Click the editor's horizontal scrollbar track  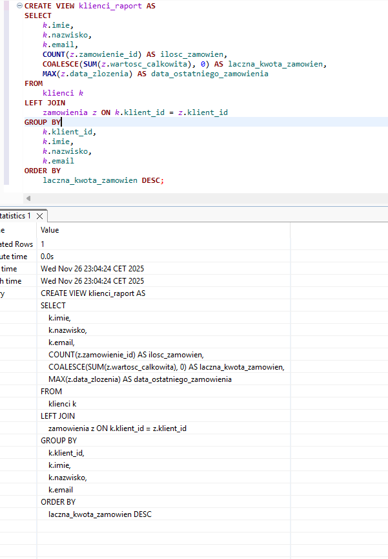(207, 198)
